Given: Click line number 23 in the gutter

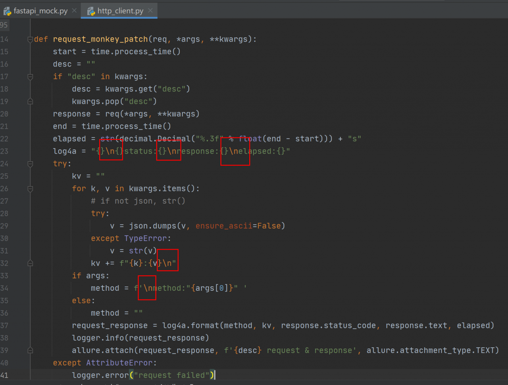Looking at the screenshot, I should point(4,151).
